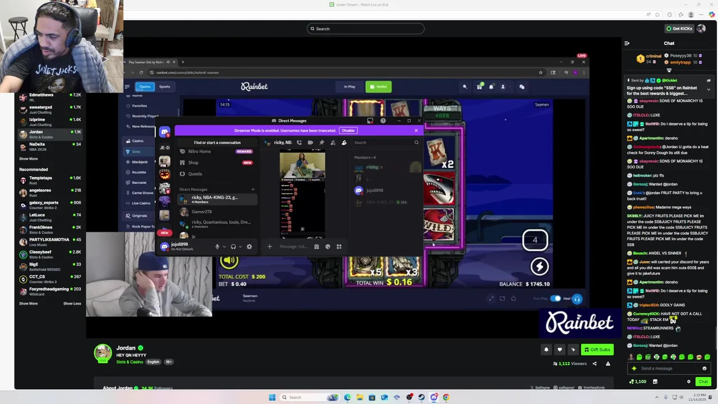Click Disable on Streamer Mode banner
This screenshot has width=718, height=404.
348,131
